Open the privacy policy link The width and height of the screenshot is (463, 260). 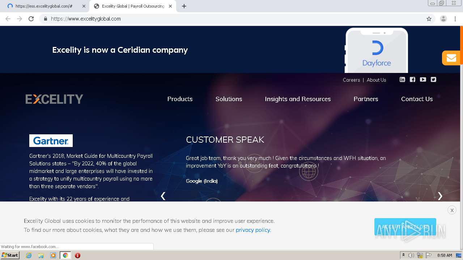click(x=253, y=230)
